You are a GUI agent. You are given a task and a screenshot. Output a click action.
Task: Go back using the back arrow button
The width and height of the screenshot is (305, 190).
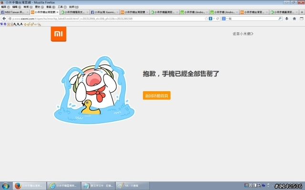(4, 19)
